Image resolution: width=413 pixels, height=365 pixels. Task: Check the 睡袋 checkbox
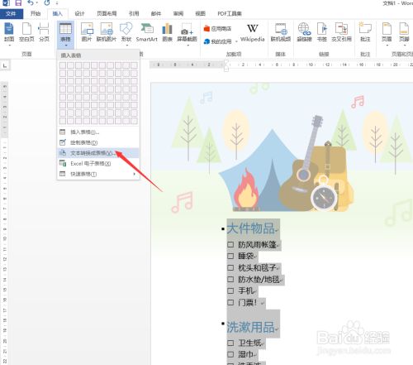click(230, 256)
